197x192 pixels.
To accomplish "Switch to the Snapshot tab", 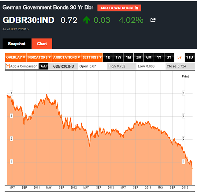I will coord(17,43).
